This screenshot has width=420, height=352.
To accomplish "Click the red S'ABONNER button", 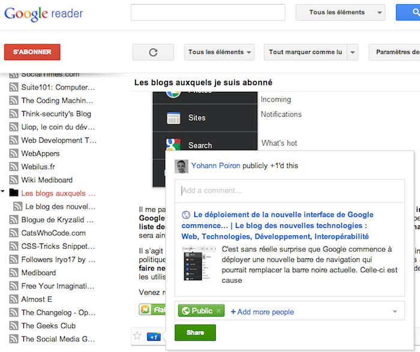I will click(x=32, y=52).
